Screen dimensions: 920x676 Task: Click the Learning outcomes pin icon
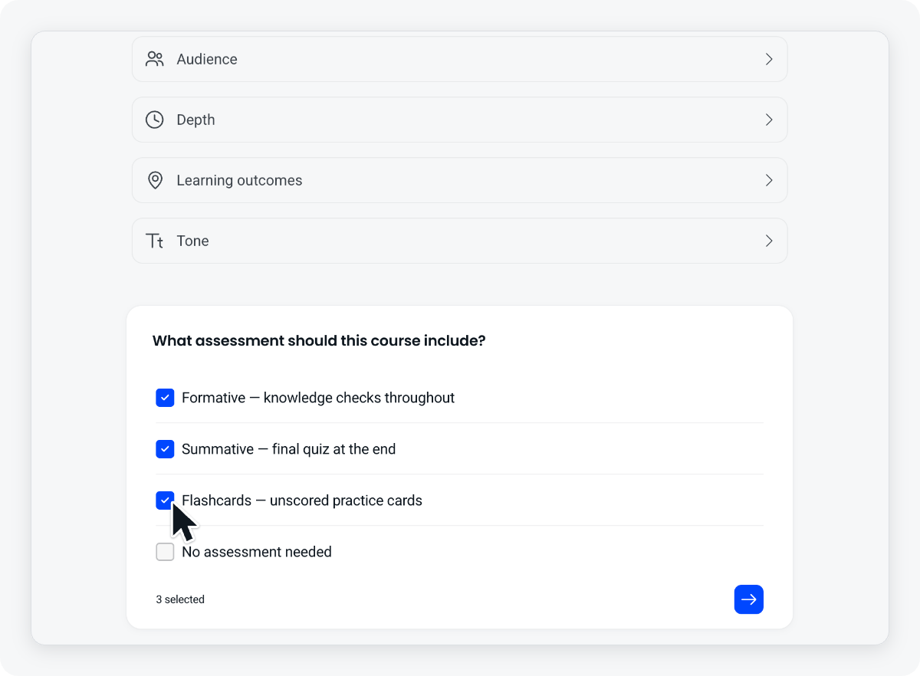point(155,180)
